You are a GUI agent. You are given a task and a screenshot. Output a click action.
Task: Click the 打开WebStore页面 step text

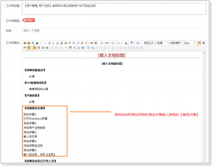pyautogui.click(x=36, y=119)
